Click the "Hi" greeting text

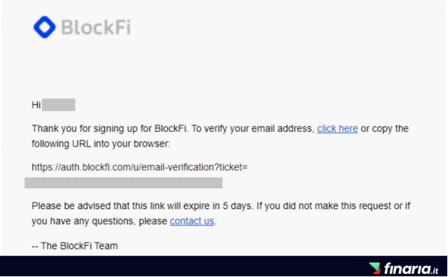tap(36, 105)
